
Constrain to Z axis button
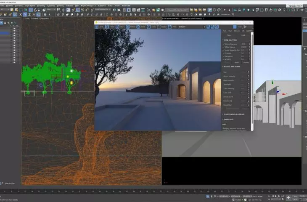tap(29, 14)
